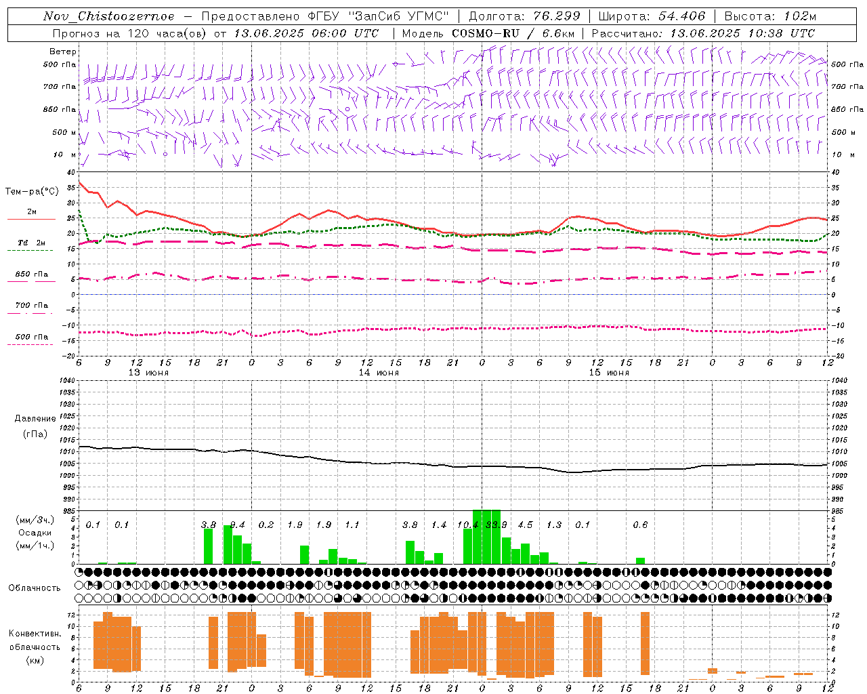Viewport: 867px width, 694px height.
Task: Click the Модель COSMO-RU / 6.6км text
Action: 488,33
